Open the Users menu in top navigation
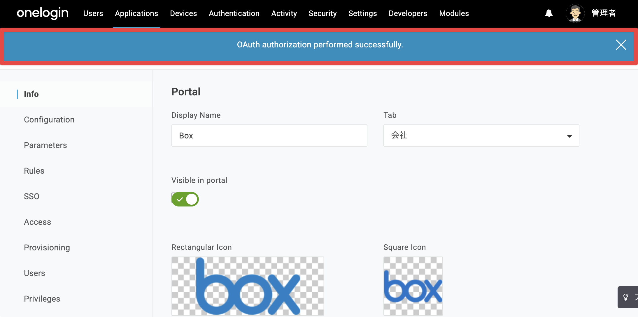 pyautogui.click(x=93, y=13)
